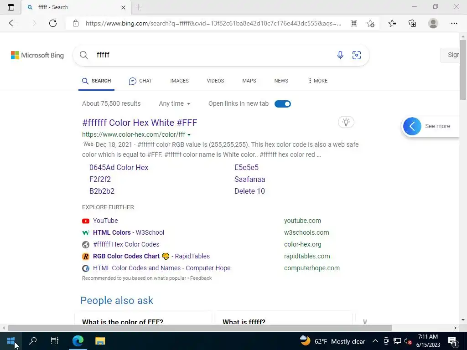The height and width of the screenshot is (350, 467).
Task: Expand the color-hex.com URL dropdown arrow
Action: [189, 135]
